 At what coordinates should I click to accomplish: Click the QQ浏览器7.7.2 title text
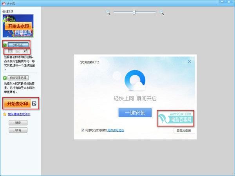[x=89, y=62]
